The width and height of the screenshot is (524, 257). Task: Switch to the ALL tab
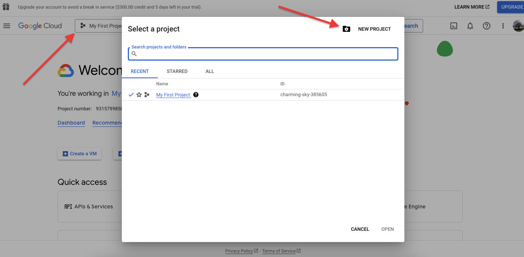(210, 71)
